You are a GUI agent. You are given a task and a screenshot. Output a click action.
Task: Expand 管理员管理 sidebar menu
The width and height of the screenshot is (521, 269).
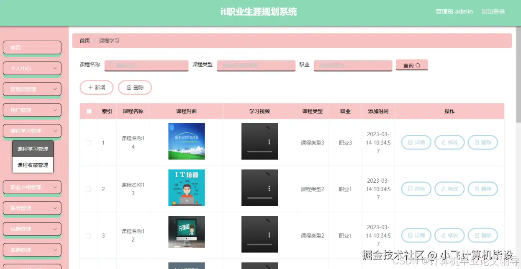tap(32, 89)
